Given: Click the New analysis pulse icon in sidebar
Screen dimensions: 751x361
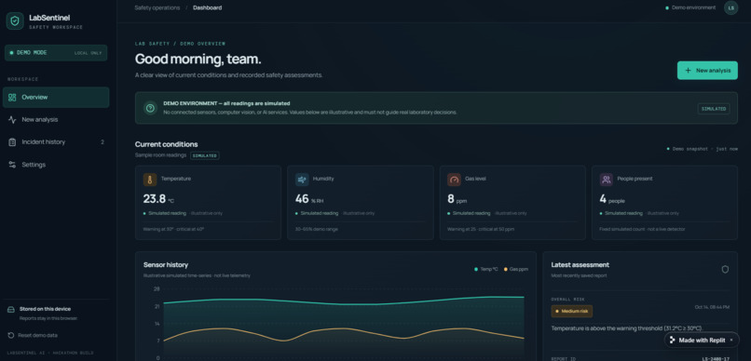Looking at the screenshot, I should (12, 119).
